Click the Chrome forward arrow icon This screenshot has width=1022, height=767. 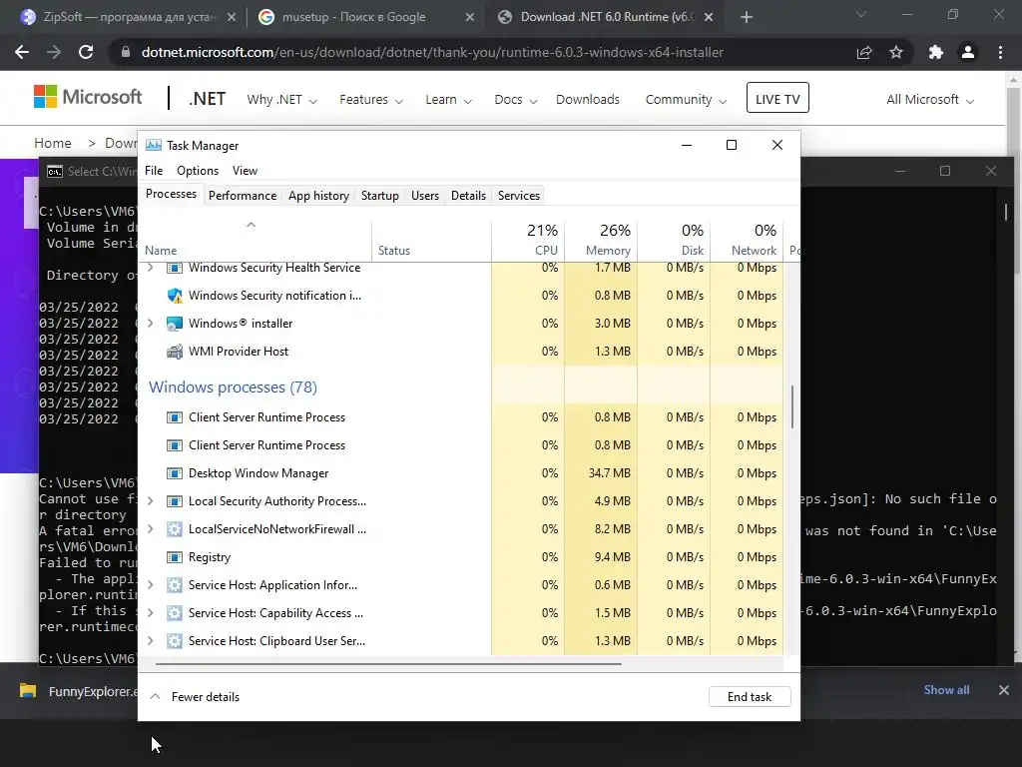click(54, 52)
